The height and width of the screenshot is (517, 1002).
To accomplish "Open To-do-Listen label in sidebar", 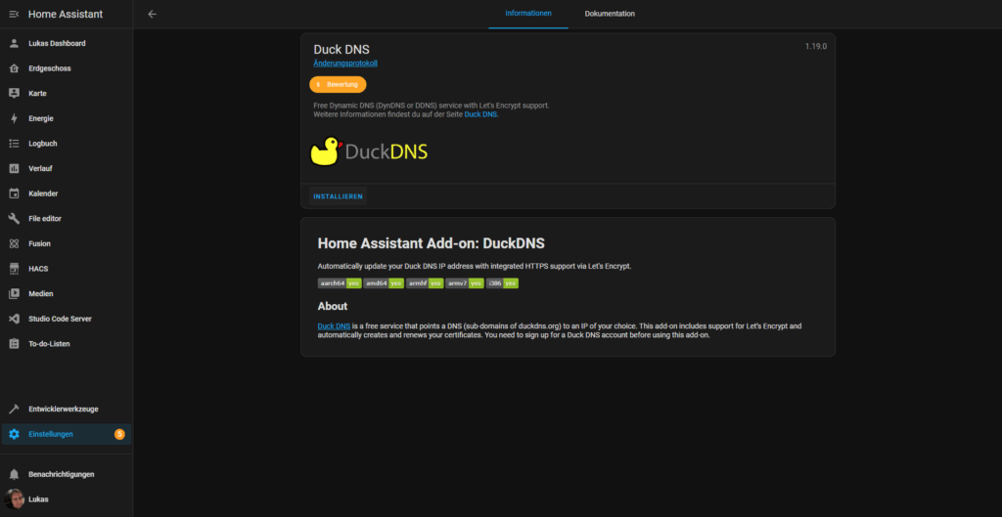I will (49, 343).
